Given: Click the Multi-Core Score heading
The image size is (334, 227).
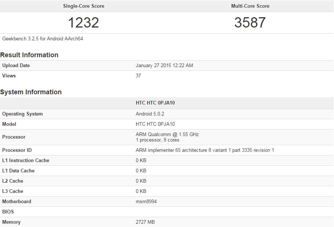Looking at the screenshot, I should click(x=250, y=6).
